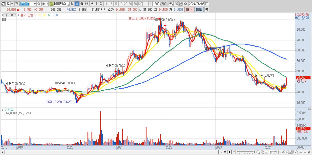The image size is (312, 155).
Task: Select the 초 second period
Action: (96, 4)
